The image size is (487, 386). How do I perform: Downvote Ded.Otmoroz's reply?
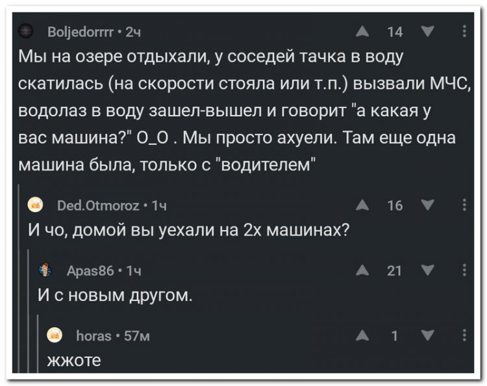(428, 205)
